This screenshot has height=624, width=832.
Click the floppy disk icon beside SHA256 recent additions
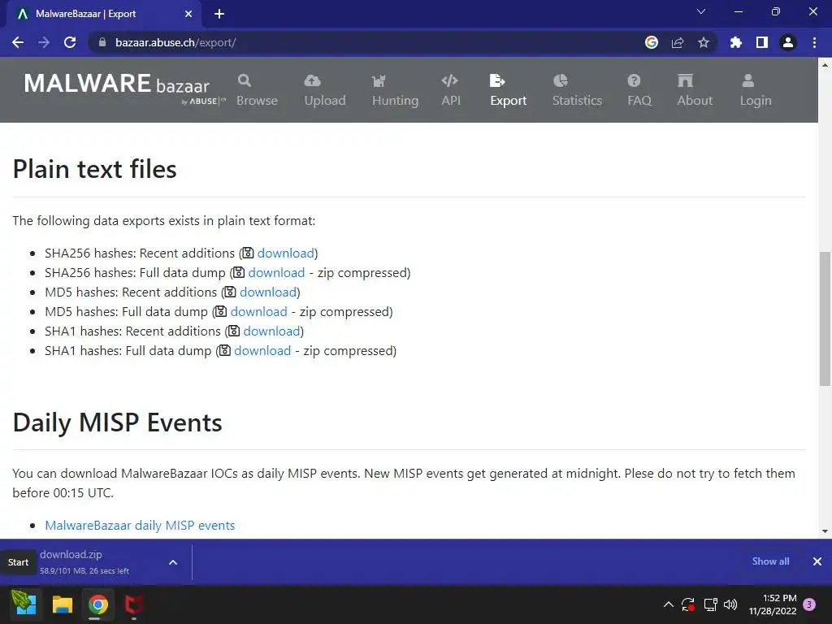tap(248, 253)
